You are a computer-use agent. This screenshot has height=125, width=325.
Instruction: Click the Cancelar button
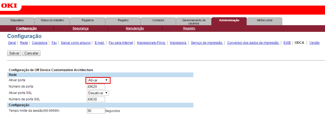tap(31, 53)
